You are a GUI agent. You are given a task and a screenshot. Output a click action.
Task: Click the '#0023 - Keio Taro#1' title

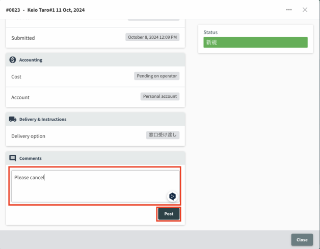coord(45,10)
